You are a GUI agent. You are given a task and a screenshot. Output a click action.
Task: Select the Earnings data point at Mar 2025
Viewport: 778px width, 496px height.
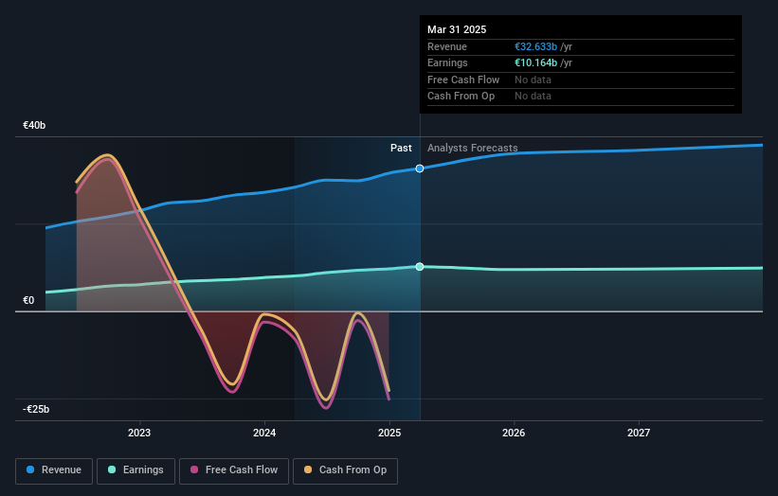[420, 267]
